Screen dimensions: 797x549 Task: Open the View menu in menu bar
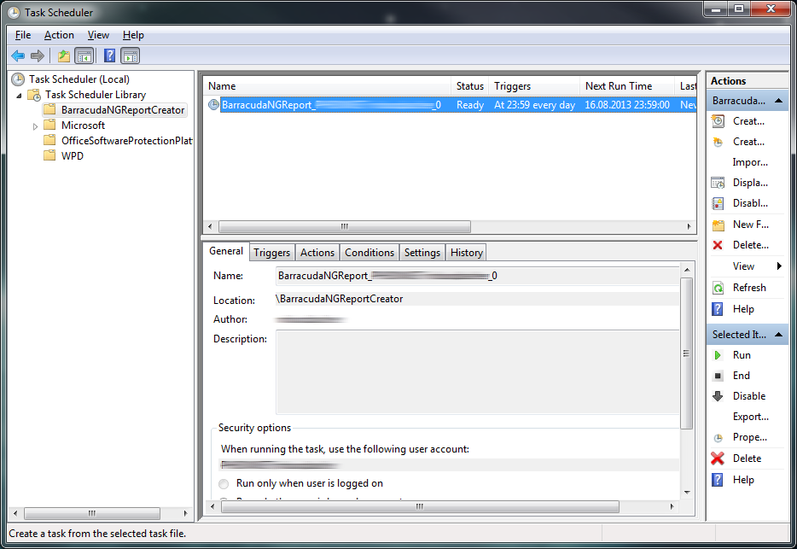pyautogui.click(x=98, y=35)
